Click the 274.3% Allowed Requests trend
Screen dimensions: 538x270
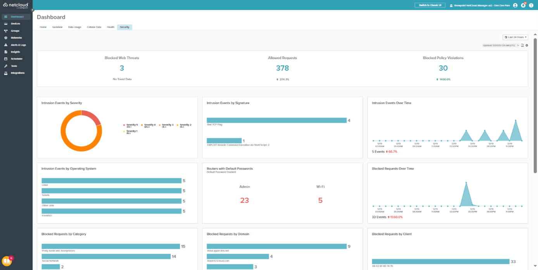(x=283, y=79)
